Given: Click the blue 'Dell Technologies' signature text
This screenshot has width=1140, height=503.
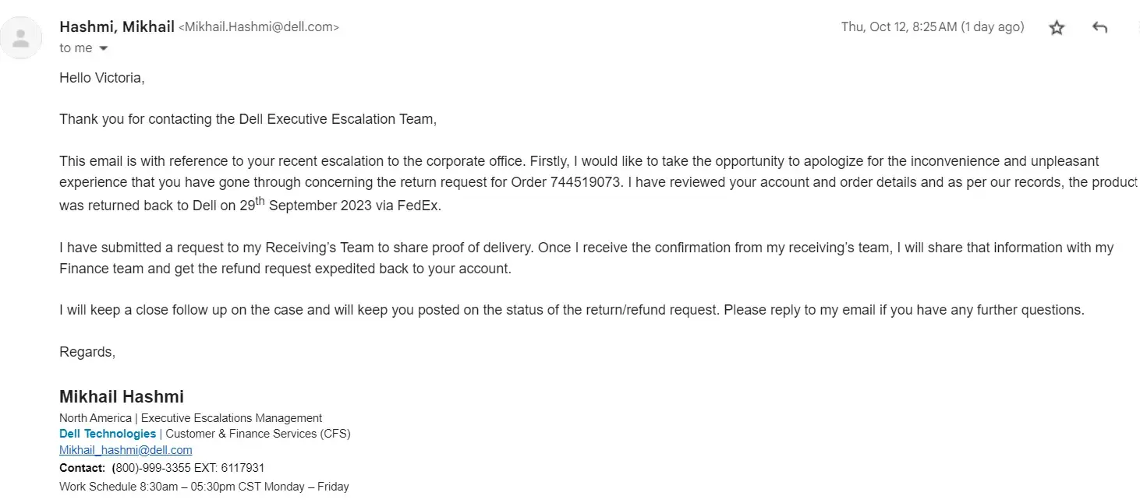Looking at the screenshot, I should coord(108,434).
